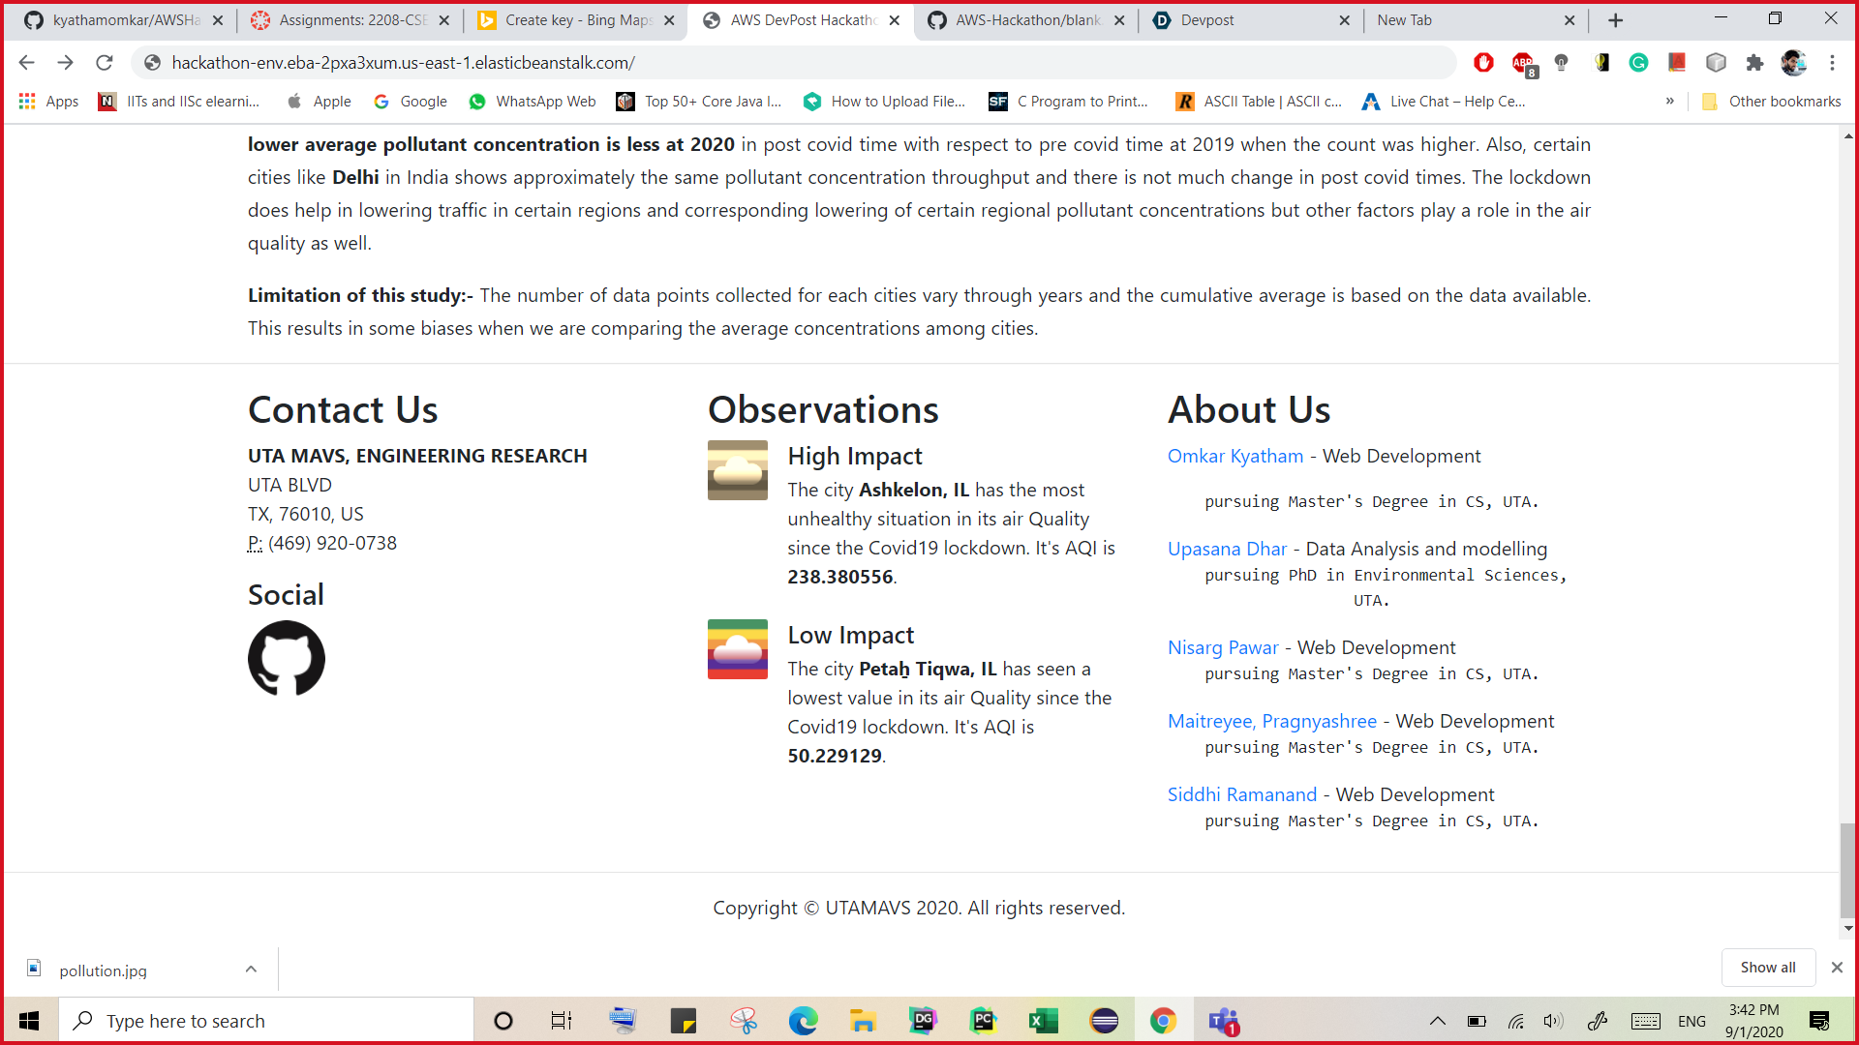Click the Grammarly extension icon
The width and height of the screenshot is (1859, 1045).
(x=1638, y=63)
